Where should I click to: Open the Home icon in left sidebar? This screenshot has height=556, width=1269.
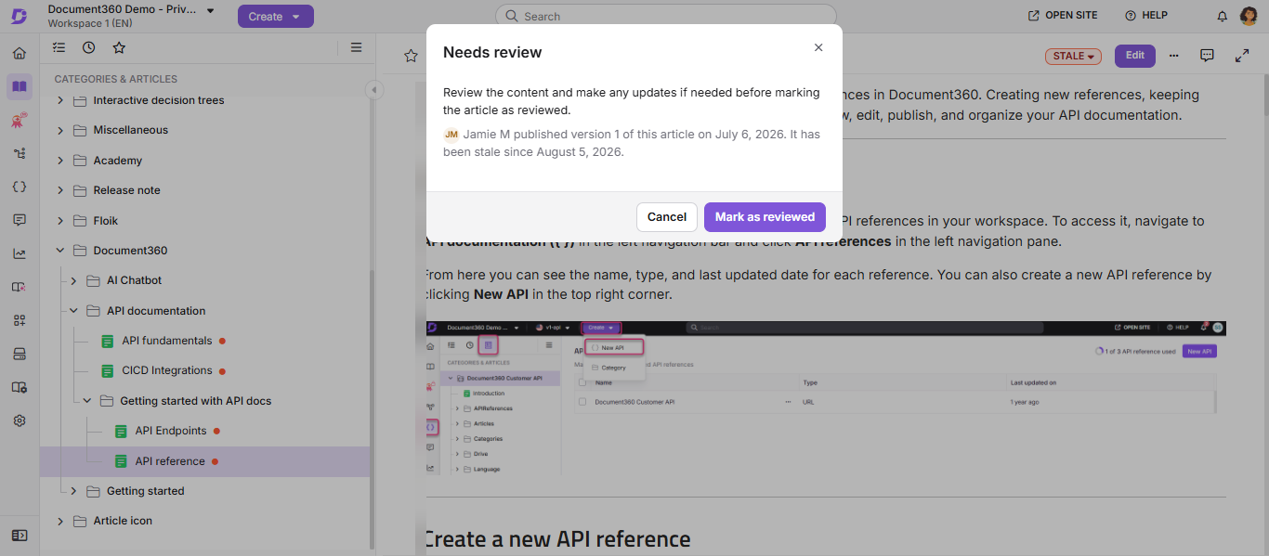coord(20,53)
